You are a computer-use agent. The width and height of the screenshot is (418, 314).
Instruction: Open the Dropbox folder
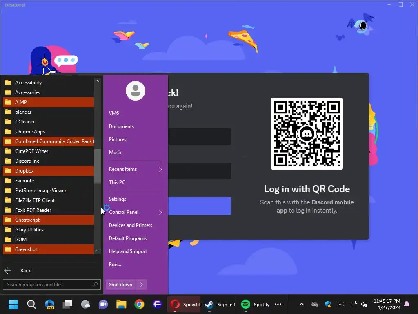click(48, 171)
